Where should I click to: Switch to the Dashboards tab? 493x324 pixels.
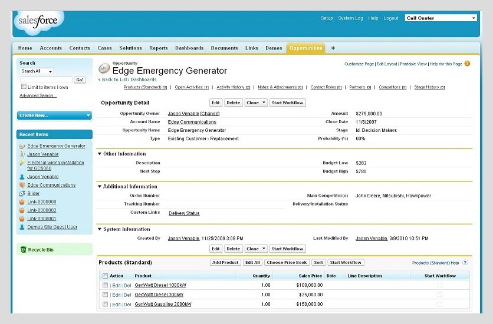click(x=189, y=48)
